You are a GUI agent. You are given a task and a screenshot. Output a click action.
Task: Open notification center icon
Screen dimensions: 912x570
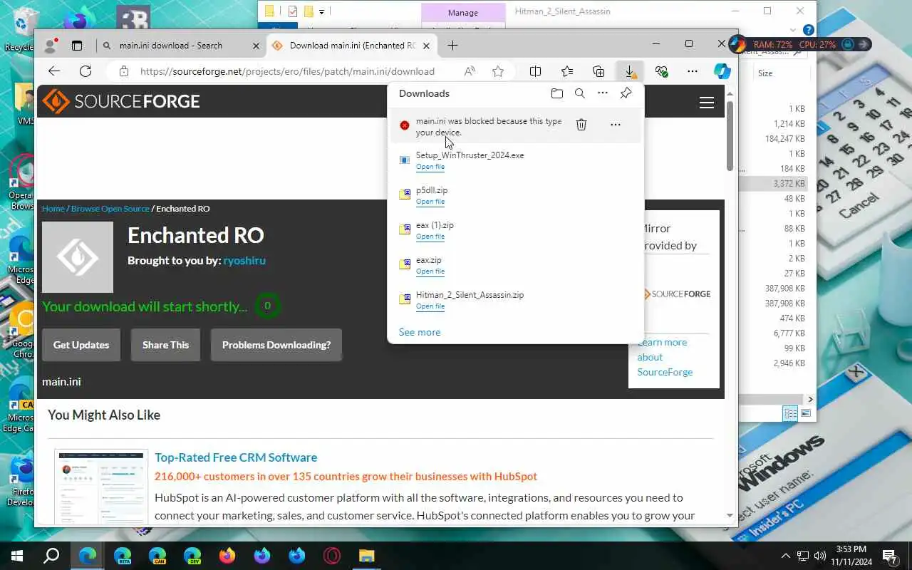(x=889, y=556)
